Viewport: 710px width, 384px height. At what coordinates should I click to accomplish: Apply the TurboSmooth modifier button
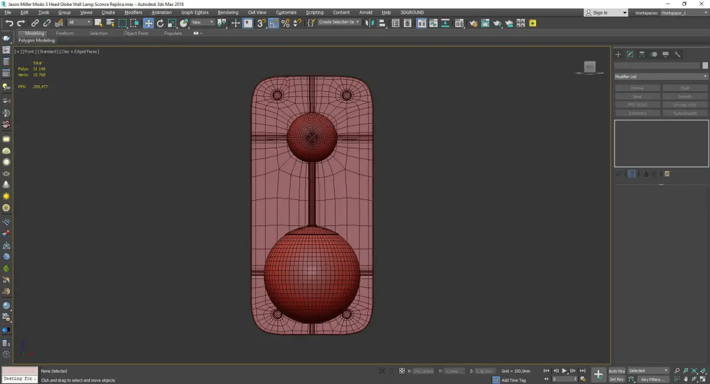pyautogui.click(x=685, y=113)
